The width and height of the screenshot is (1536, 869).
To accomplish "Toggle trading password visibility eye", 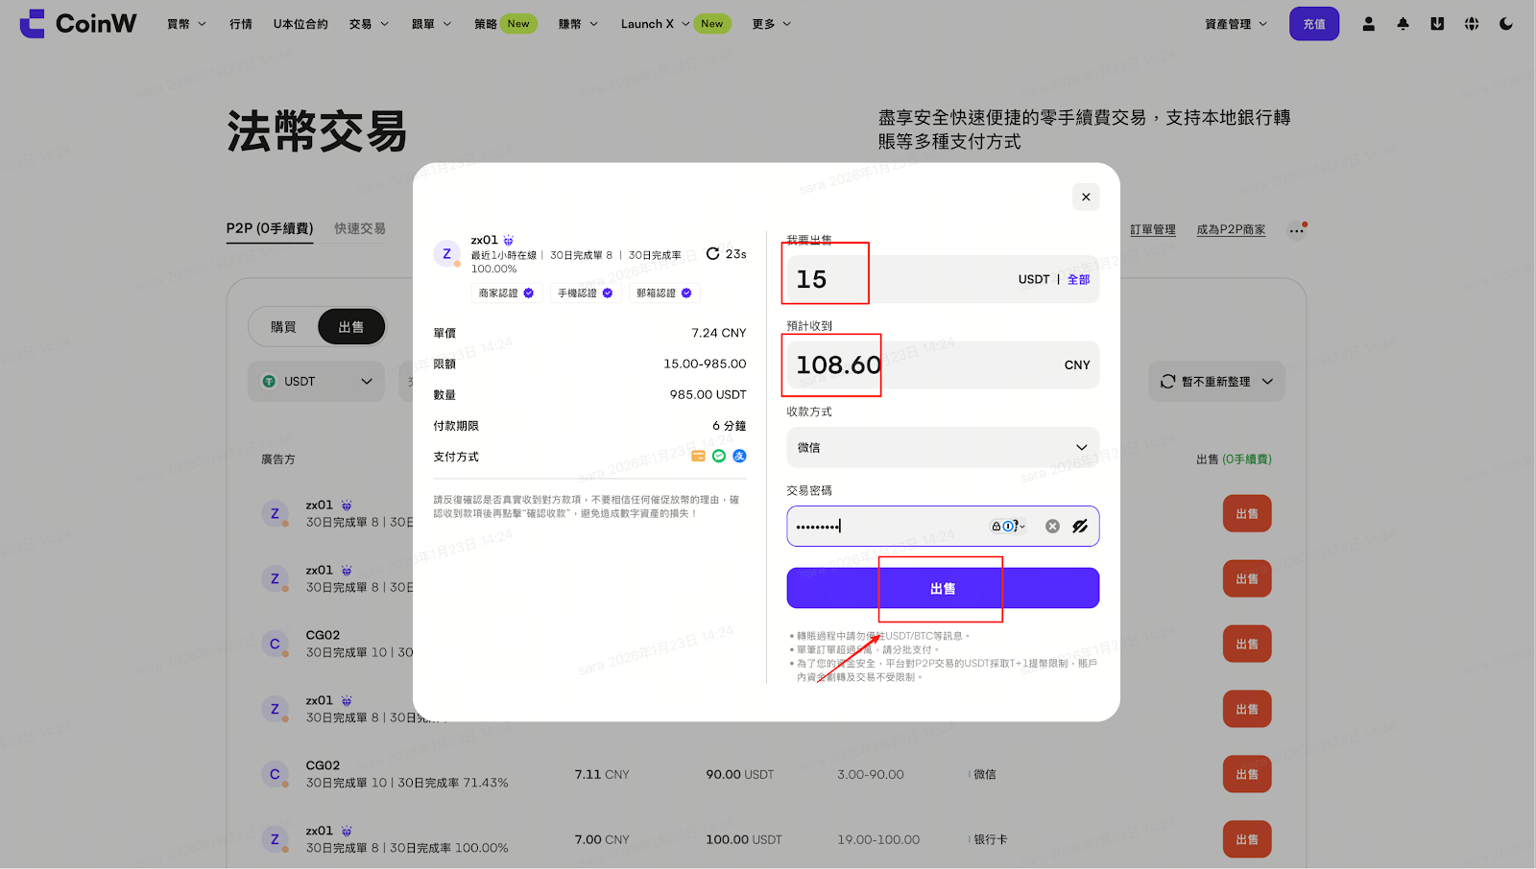I will point(1080,527).
